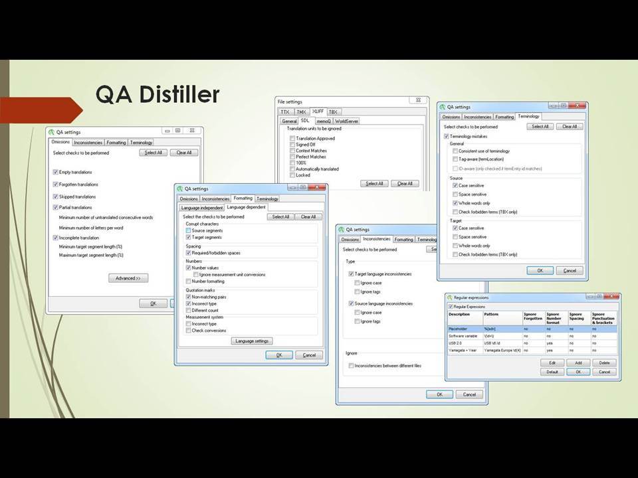
Task: Check forbidden terms (TBX only) under Target
Action: tap(455, 254)
